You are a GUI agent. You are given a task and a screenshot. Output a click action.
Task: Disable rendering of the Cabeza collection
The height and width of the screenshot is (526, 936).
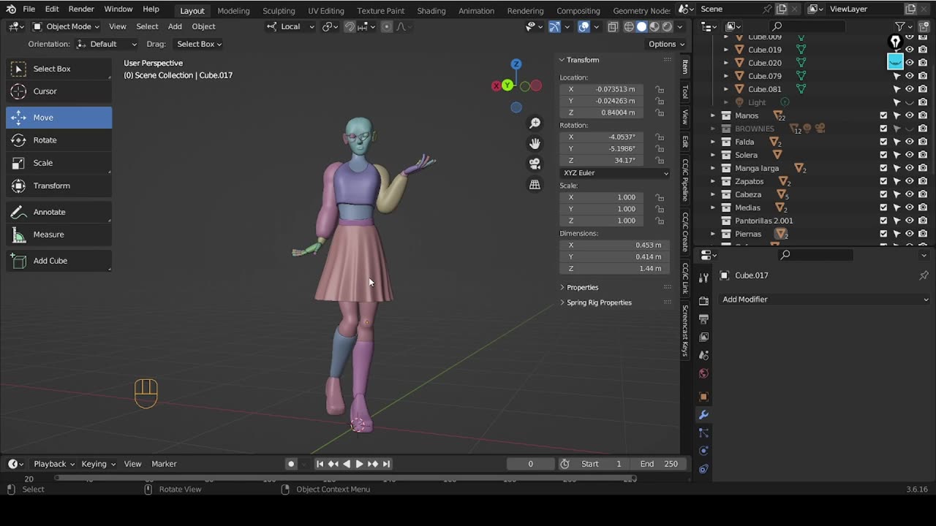pyautogui.click(x=923, y=194)
